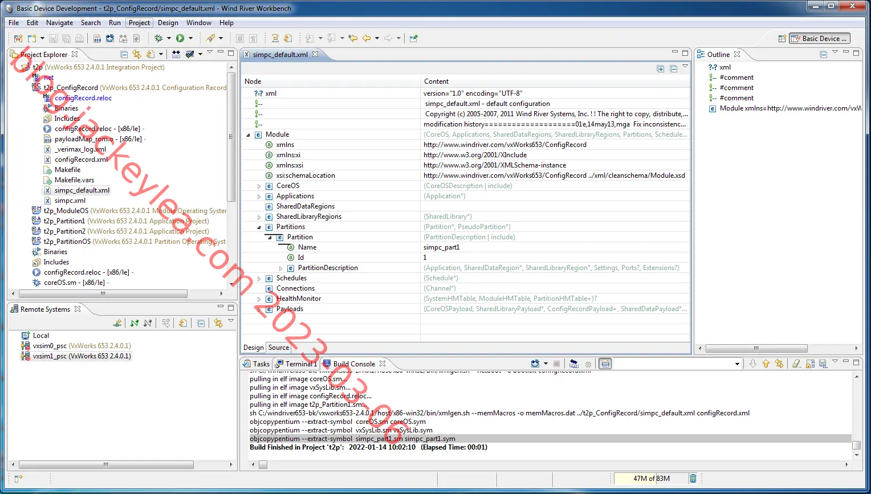Viewport: 871px width, 494px height.
Task: Clear the Build Console output
Action: (x=796, y=364)
